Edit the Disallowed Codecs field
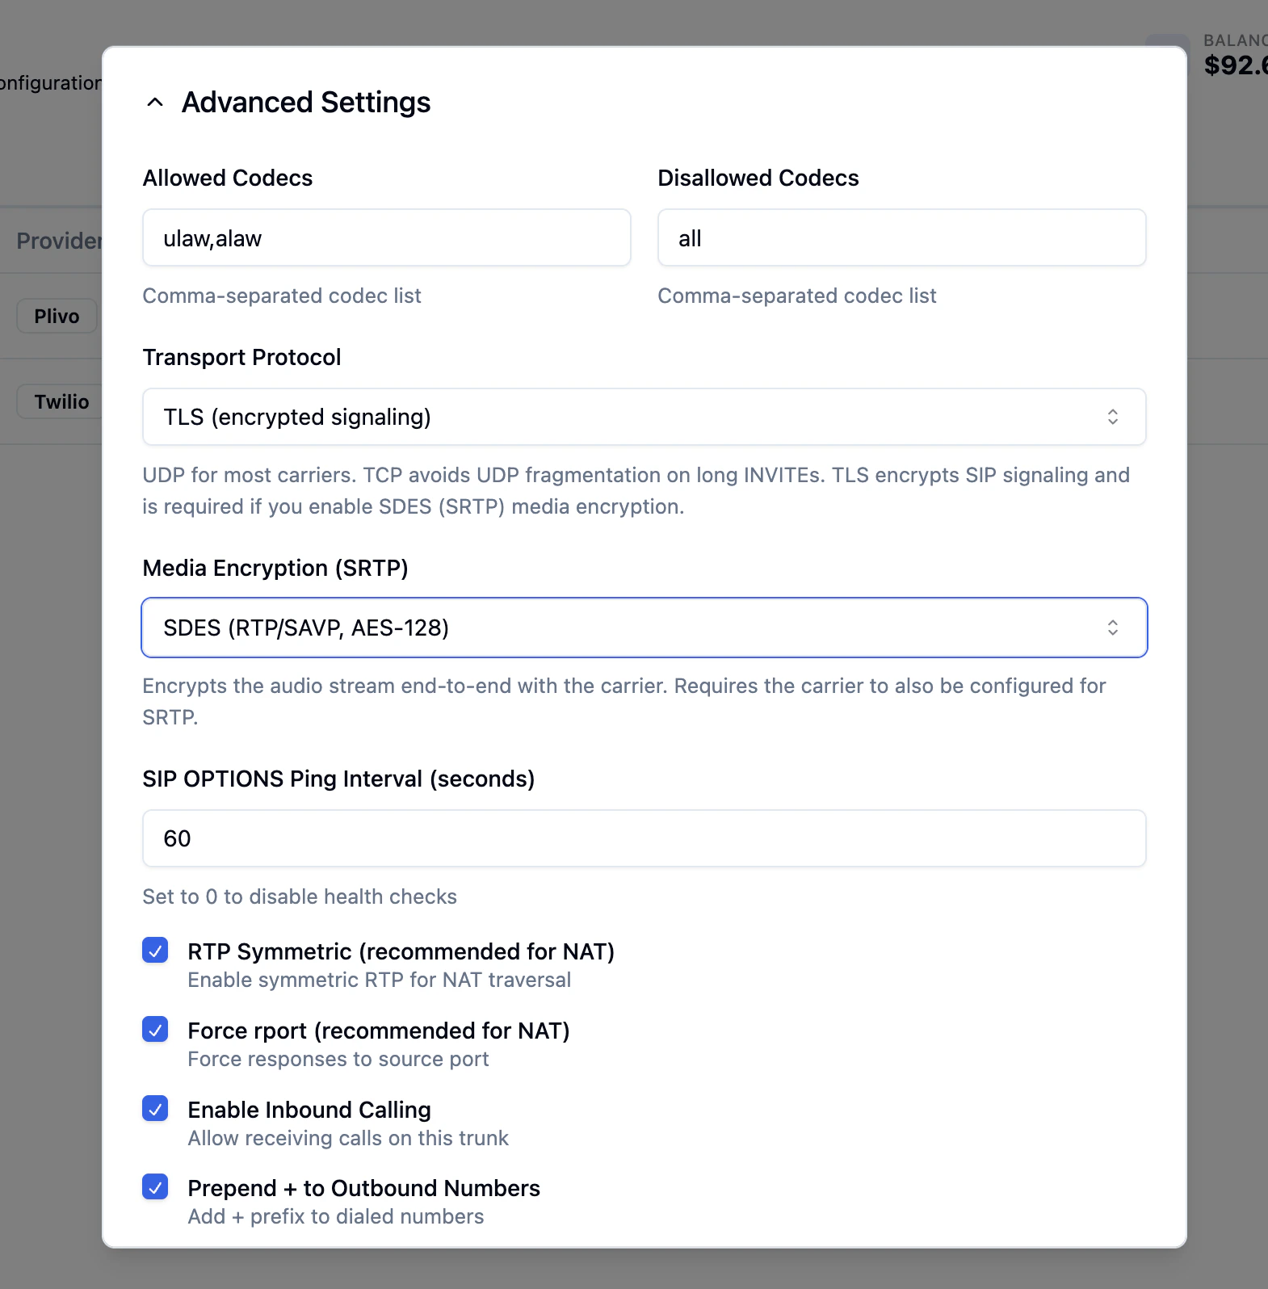The width and height of the screenshot is (1268, 1289). (x=902, y=237)
